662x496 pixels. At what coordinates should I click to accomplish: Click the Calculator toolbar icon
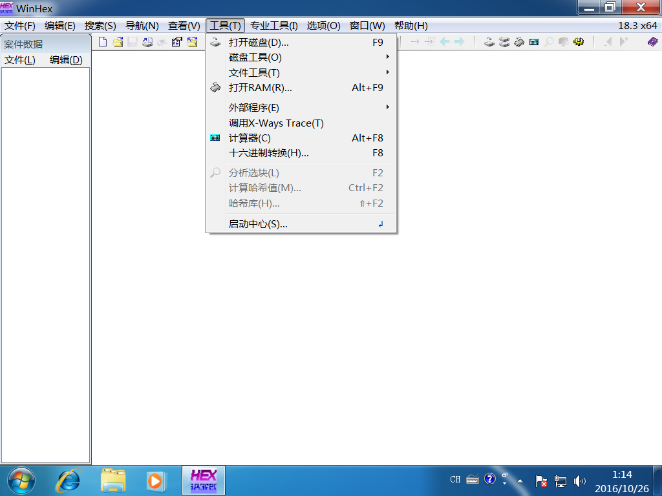[533, 42]
